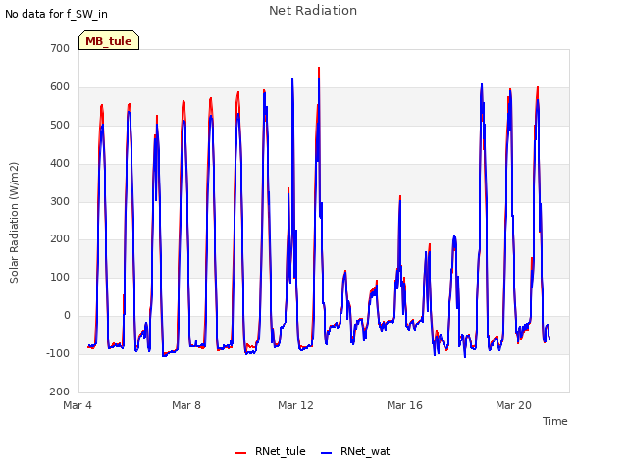Click the -100 y-axis tick label
The width and height of the screenshot is (628, 471).
58,353
